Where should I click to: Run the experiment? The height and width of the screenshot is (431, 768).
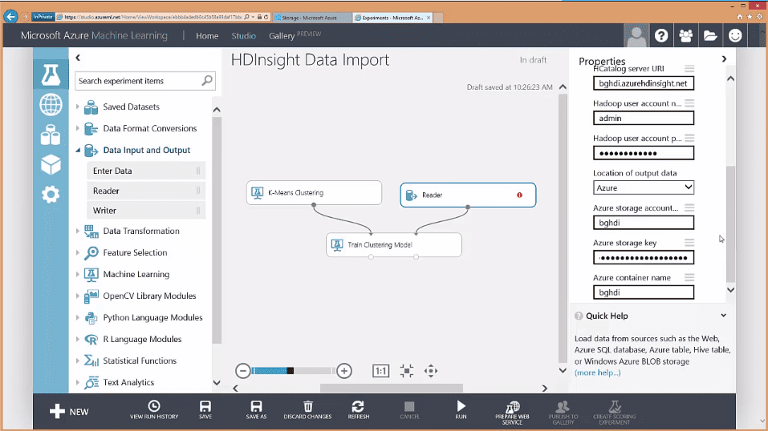click(x=461, y=410)
